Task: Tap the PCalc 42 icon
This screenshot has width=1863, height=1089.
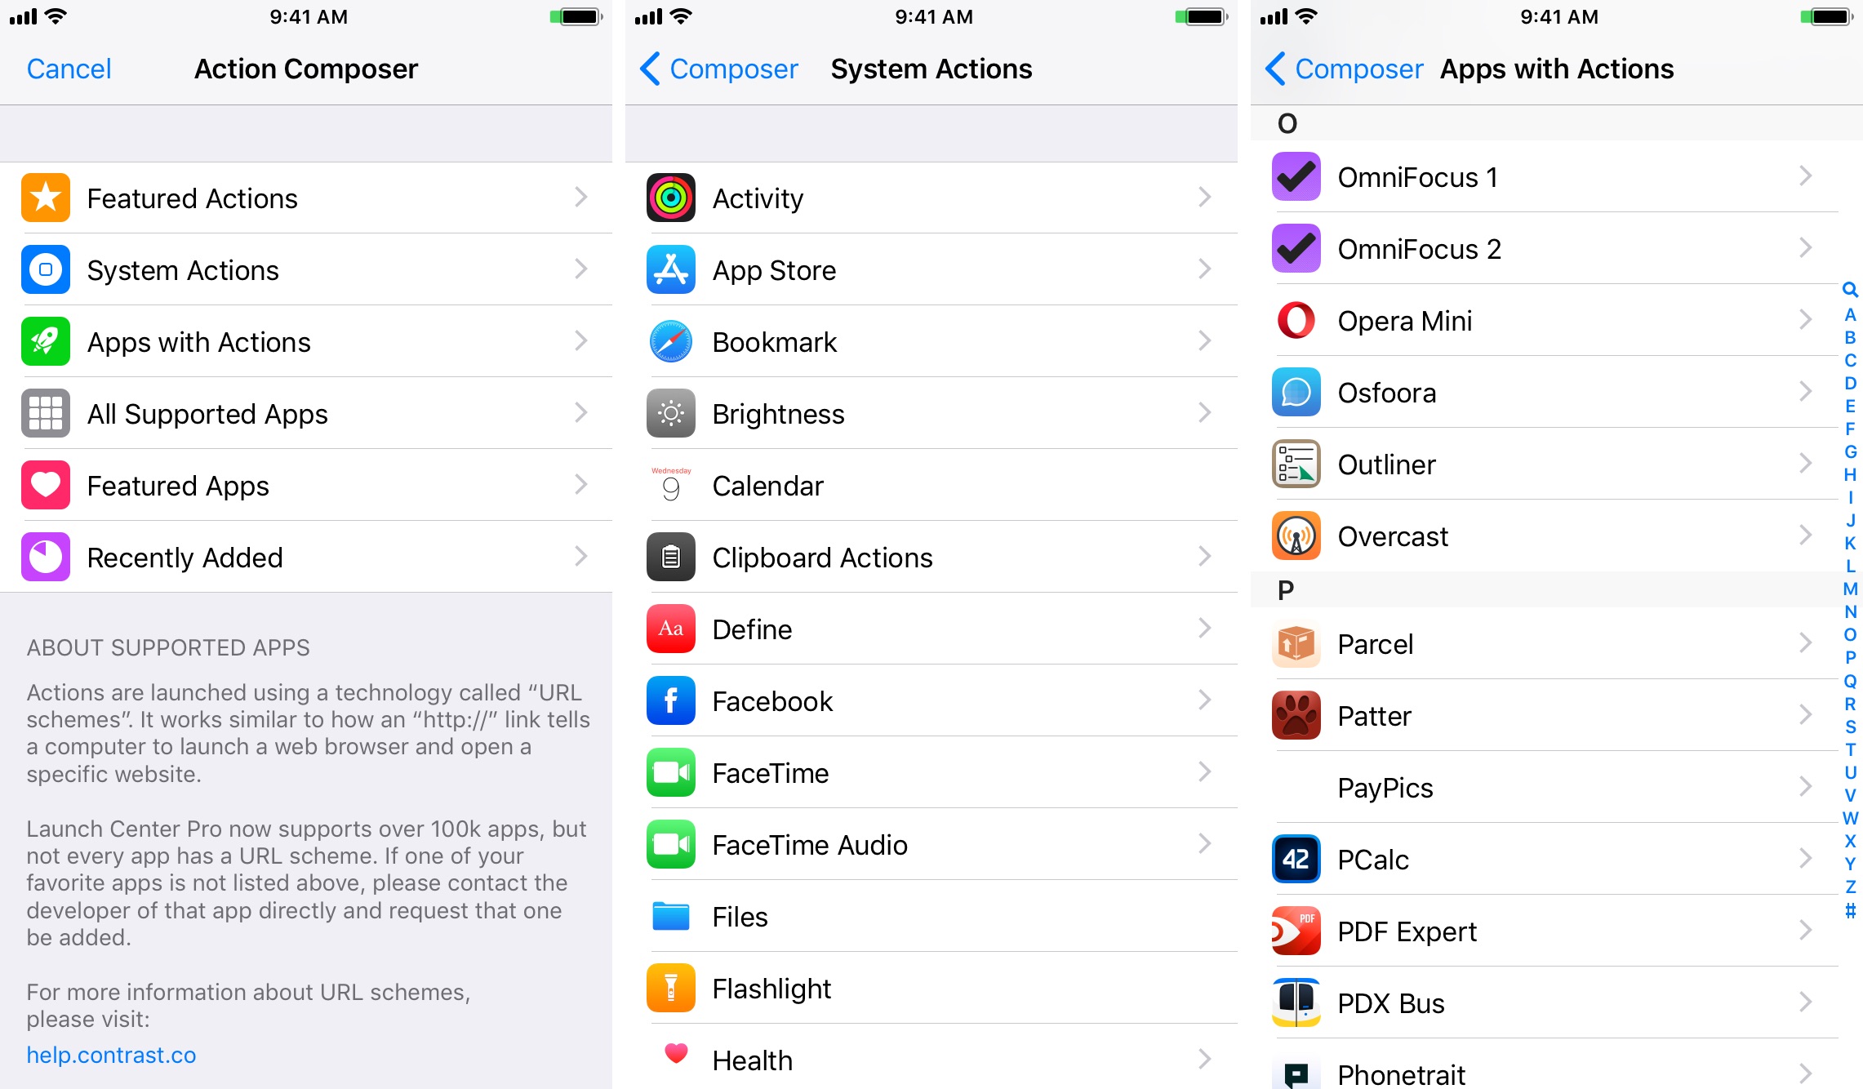Action: 1296,859
